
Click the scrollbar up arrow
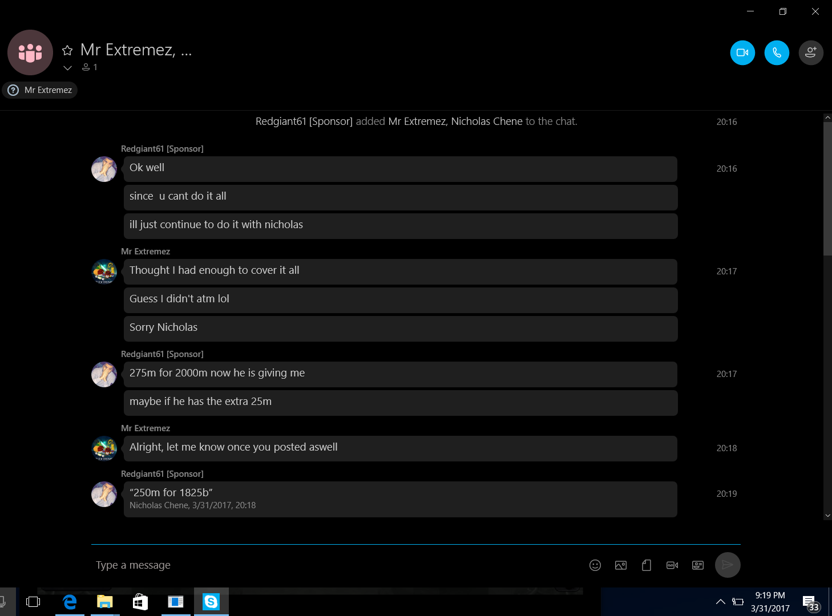(x=827, y=117)
